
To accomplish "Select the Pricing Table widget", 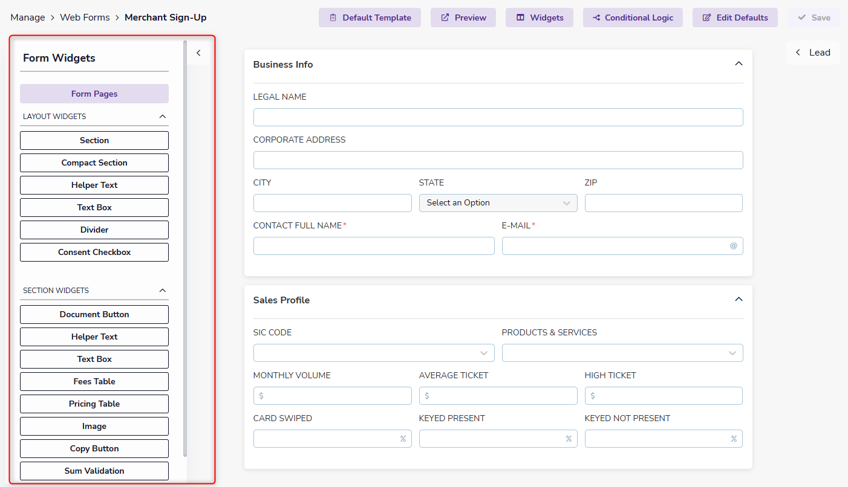I will pyautogui.click(x=94, y=404).
